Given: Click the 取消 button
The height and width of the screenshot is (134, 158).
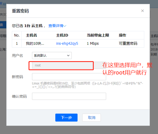Looking at the screenshot, I should click(92, 118).
